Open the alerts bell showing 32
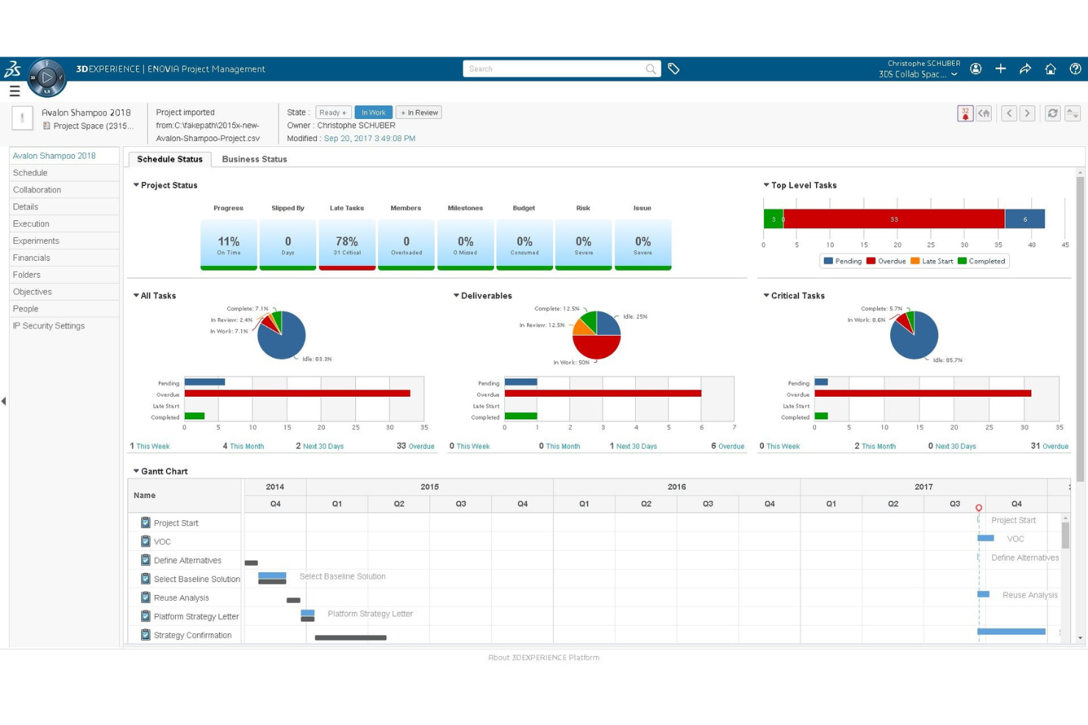 965,113
